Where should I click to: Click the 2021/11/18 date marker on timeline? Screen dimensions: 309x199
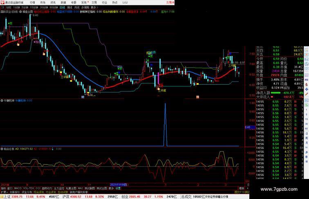[x=119, y=185]
